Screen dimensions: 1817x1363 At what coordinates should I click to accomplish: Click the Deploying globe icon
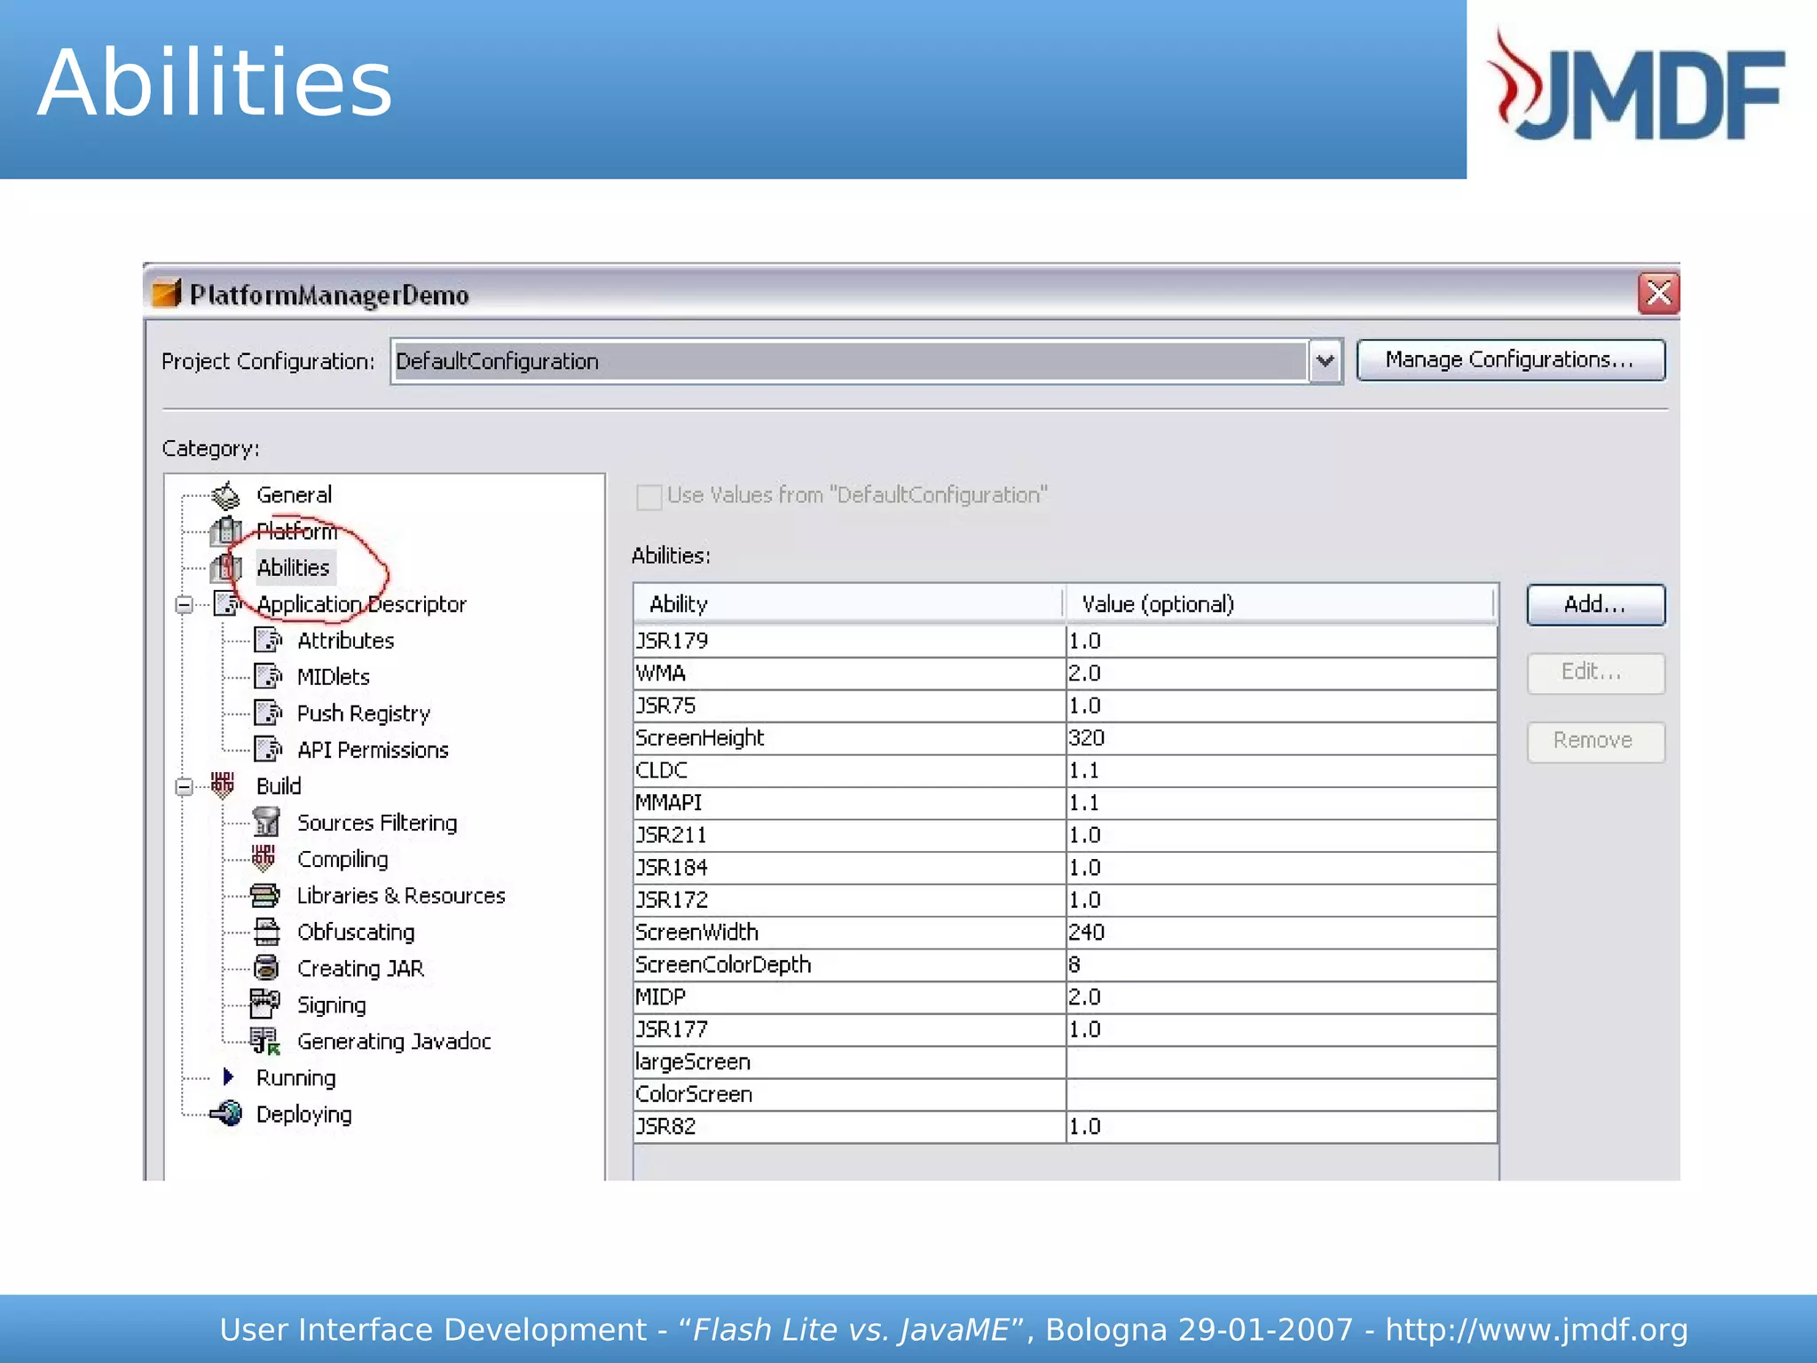pos(226,1114)
